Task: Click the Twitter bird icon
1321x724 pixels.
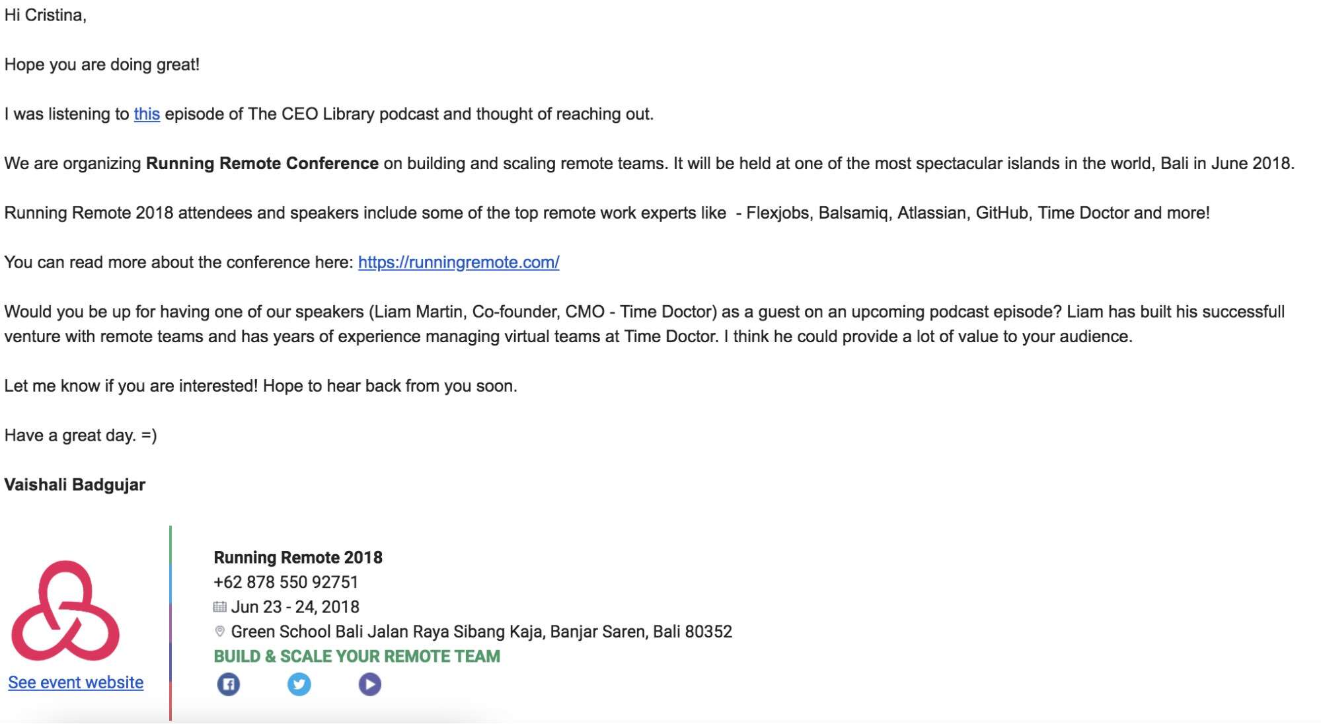Action: tap(299, 684)
